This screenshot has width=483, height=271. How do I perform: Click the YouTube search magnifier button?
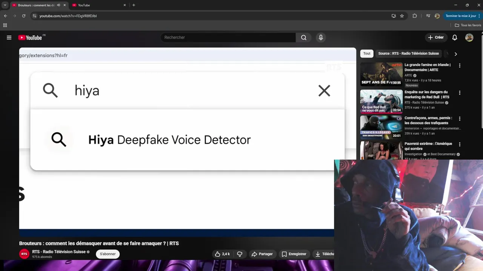tap(304, 38)
